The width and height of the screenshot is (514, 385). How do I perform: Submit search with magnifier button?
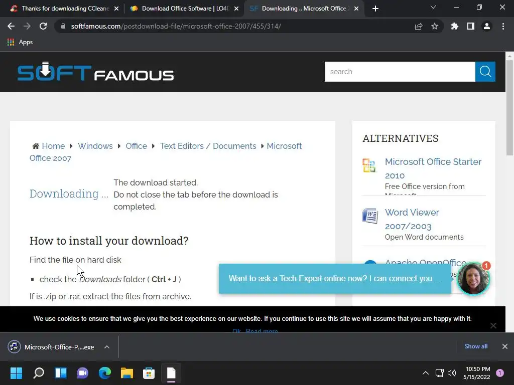(485, 72)
